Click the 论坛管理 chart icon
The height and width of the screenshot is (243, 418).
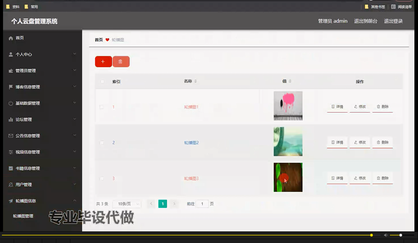[x=10, y=119]
